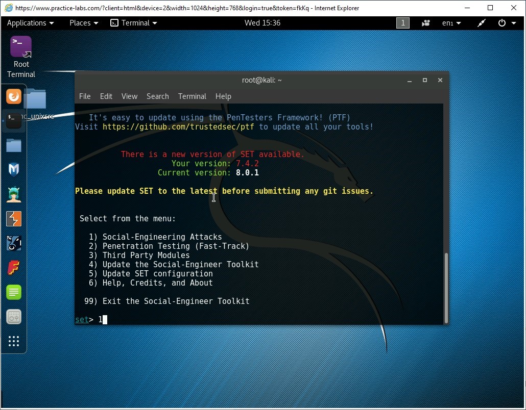Open the Root Terminal desktop shortcut
Screen dimensions: 526x410
[21, 57]
